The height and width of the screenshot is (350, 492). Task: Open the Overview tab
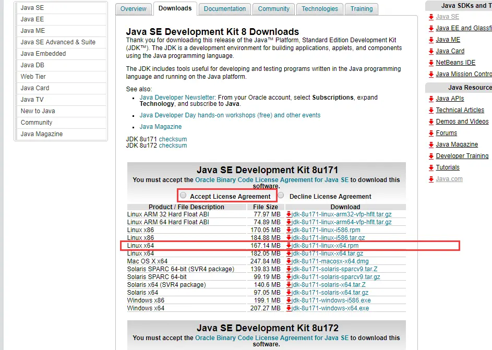click(x=134, y=9)
